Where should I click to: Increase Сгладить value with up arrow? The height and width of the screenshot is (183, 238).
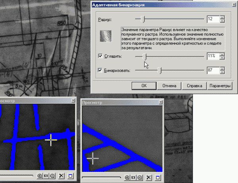pyautogui.click(x=222, y=54)
